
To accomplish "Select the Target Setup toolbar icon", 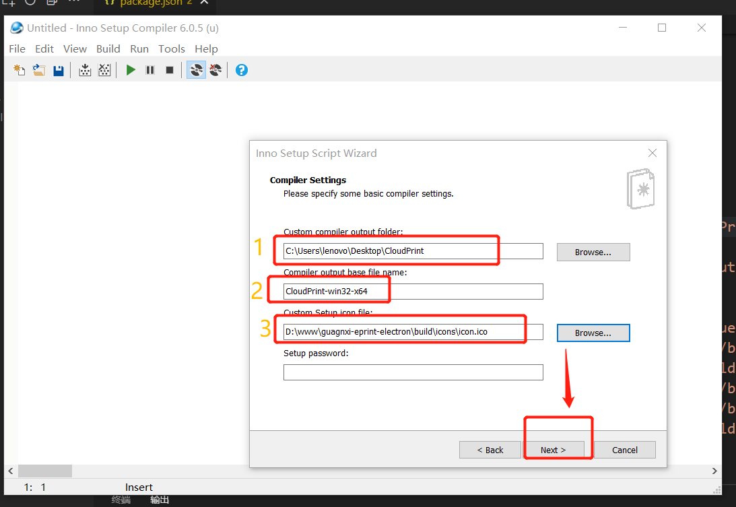I will [196, 71].
